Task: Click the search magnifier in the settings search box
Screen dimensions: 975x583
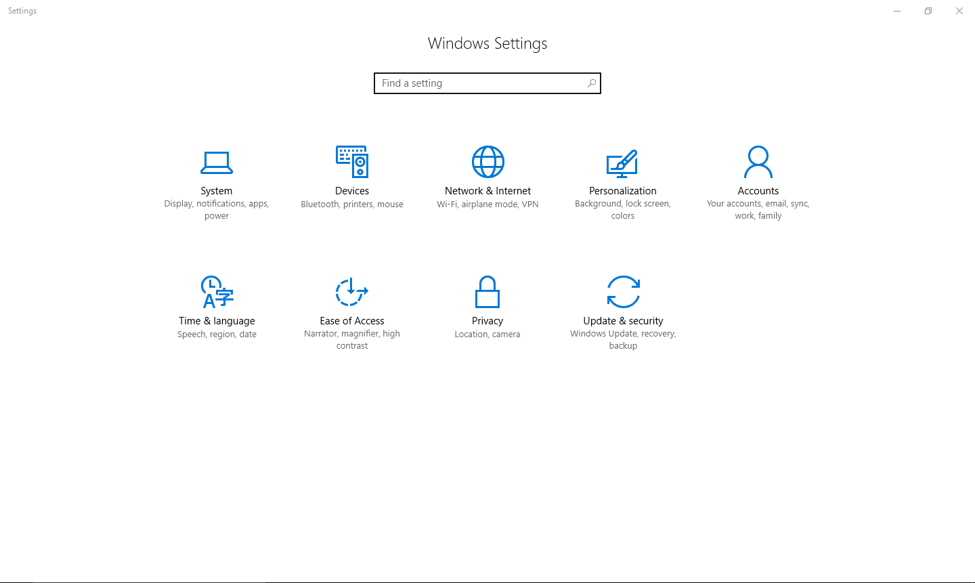Action: coord(592,83)
